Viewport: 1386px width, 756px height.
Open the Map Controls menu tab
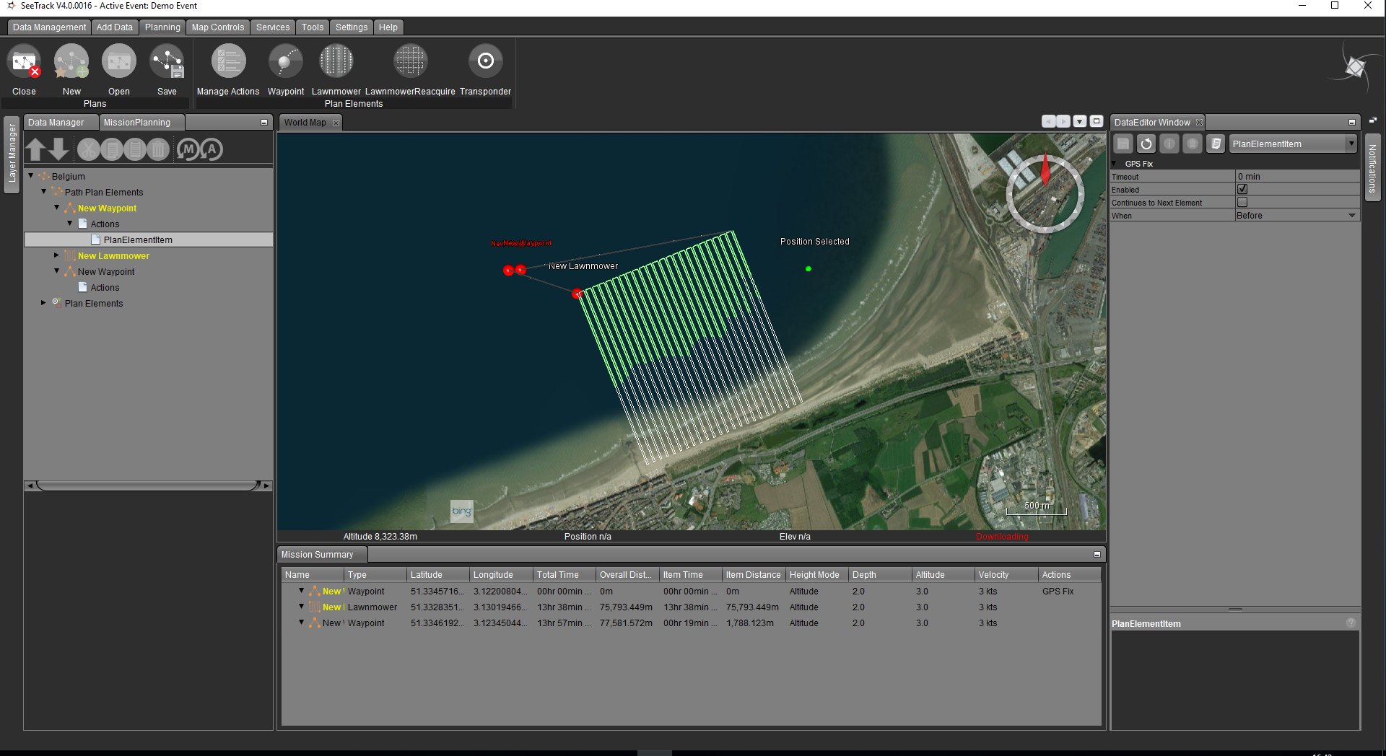[x=217, y=27]
